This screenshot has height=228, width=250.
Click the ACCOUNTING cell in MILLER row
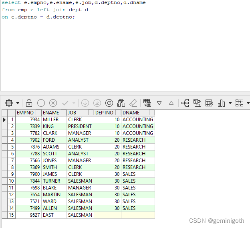point(138,120)
